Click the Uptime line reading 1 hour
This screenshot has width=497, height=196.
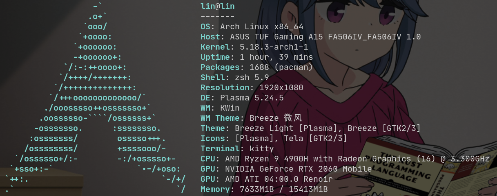pyautogui.click(x=256, y=57)
